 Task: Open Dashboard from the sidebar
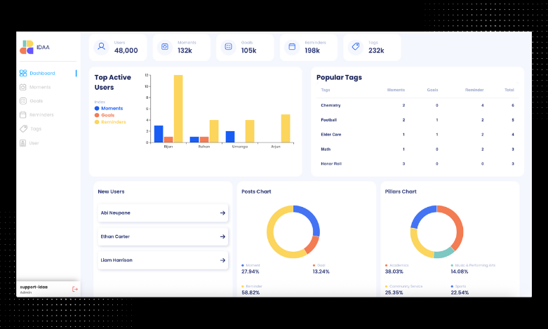click(x=41, y=73)
